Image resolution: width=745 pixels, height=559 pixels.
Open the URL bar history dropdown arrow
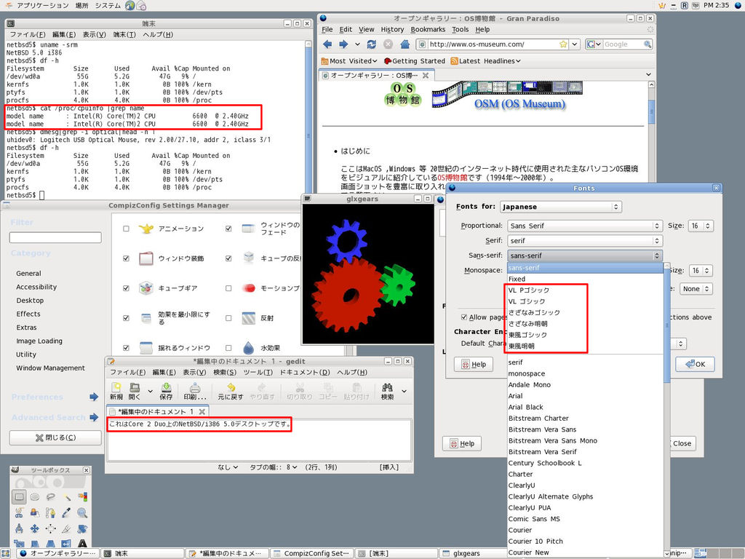coord(575,44)
